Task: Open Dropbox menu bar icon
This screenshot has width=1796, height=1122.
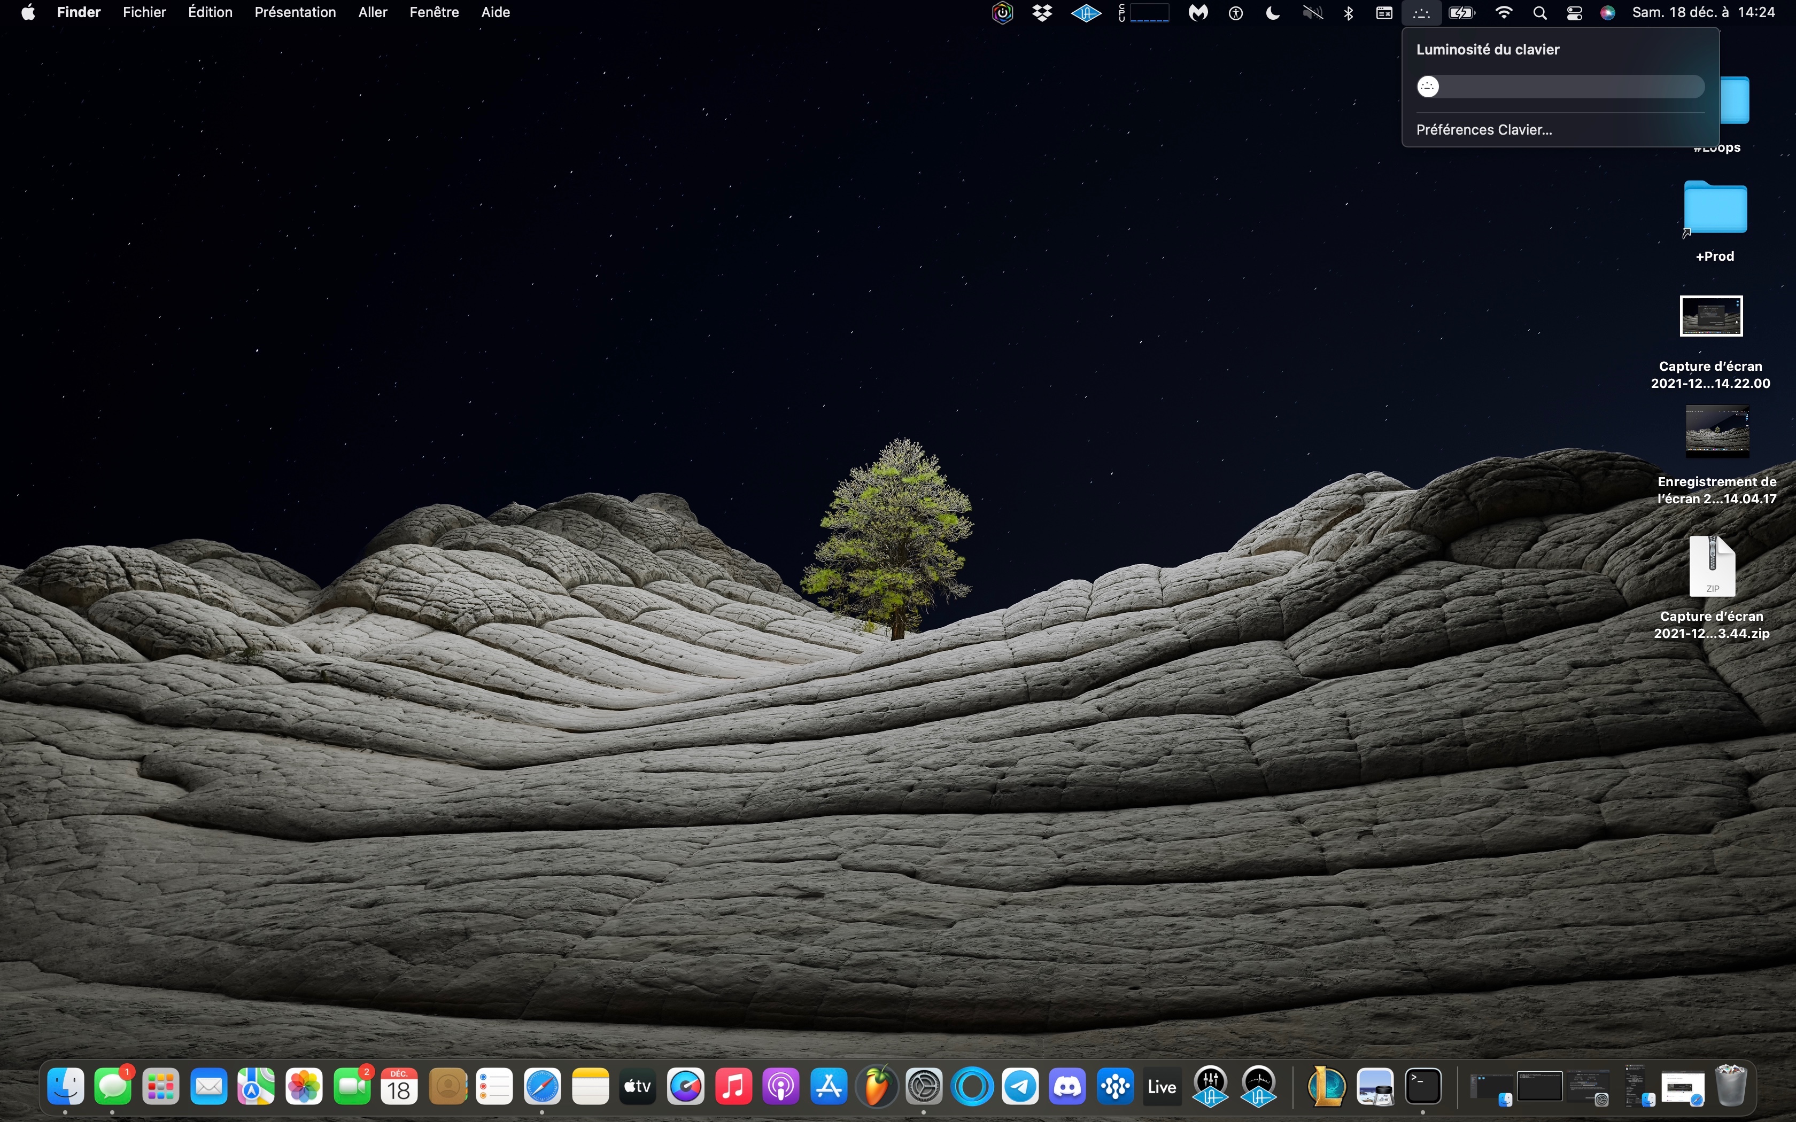Action: pos(1042,13)
